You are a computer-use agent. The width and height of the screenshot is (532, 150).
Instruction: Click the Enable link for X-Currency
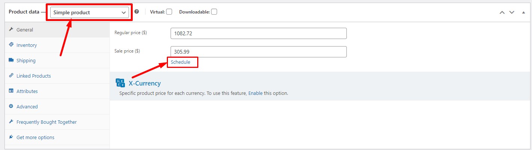255,93
